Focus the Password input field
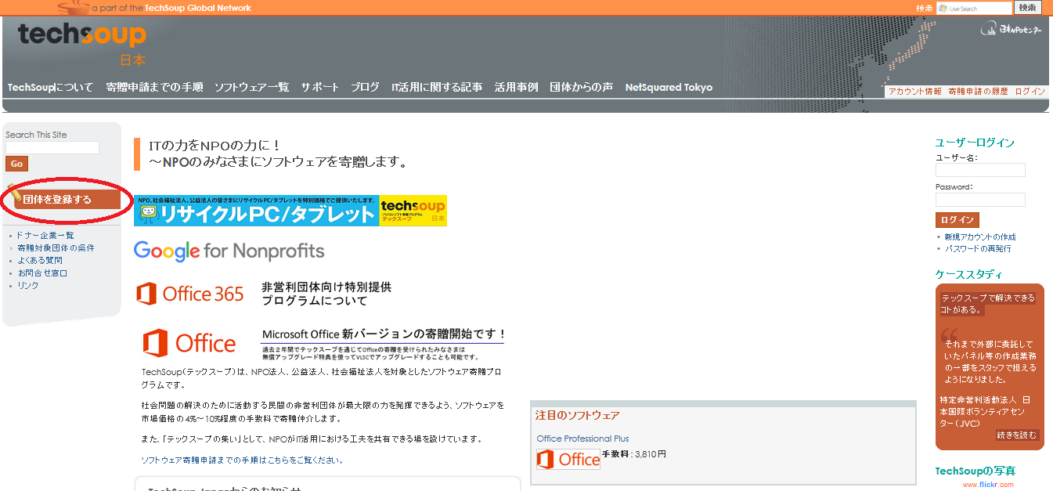Screen dimensions: 1053x491 (980, 200)
